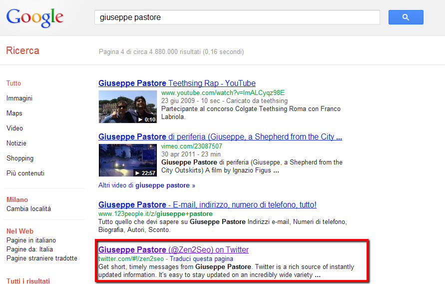445x284 pixels.
Task: Choose Shopping in the left sidebar
Action: [20, 158]
